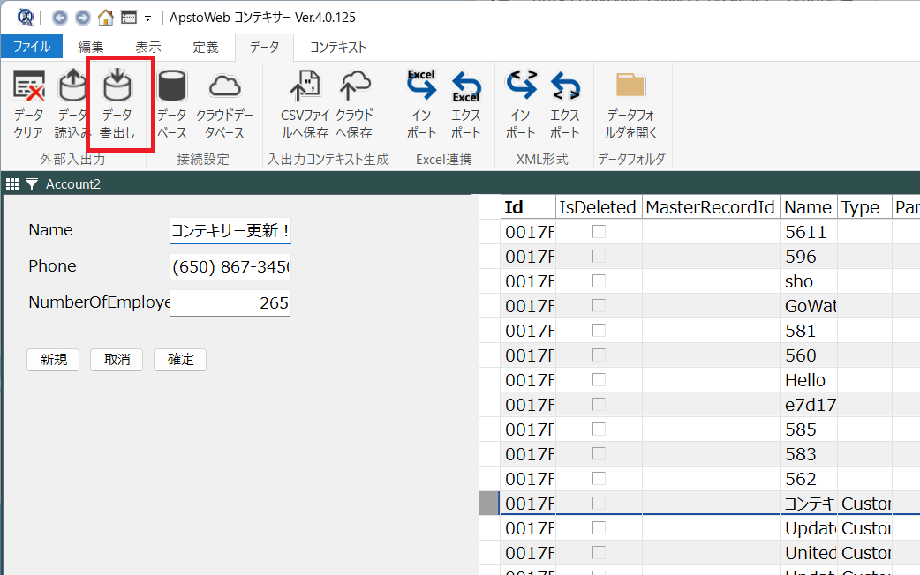Toggle IsDeleted checkbox in row 562
The width and height of the screenshot is (920, 575).
tap(599, 478)
